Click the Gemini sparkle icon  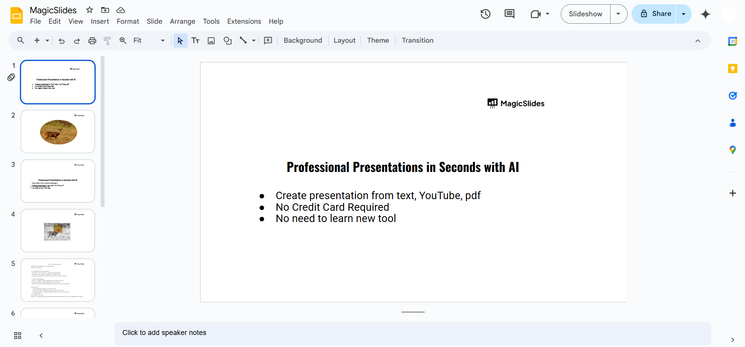[x=705, y=14]
